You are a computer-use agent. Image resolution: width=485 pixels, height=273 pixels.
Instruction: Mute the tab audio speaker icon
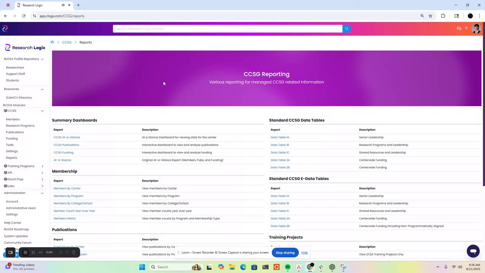(63, 5)
